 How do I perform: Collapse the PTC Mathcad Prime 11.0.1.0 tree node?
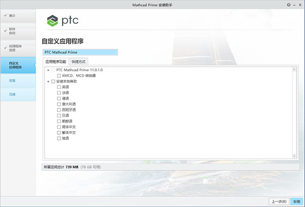coord(48,70)
